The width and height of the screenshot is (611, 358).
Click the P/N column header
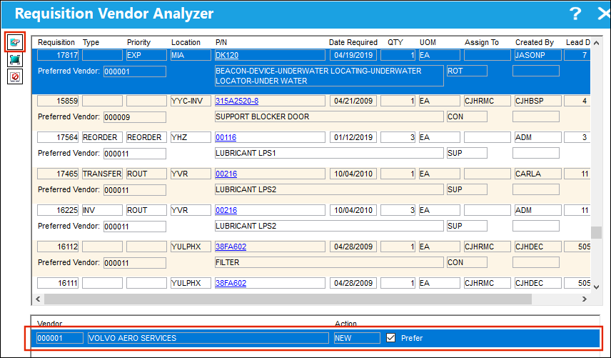[x=221, y=42]
